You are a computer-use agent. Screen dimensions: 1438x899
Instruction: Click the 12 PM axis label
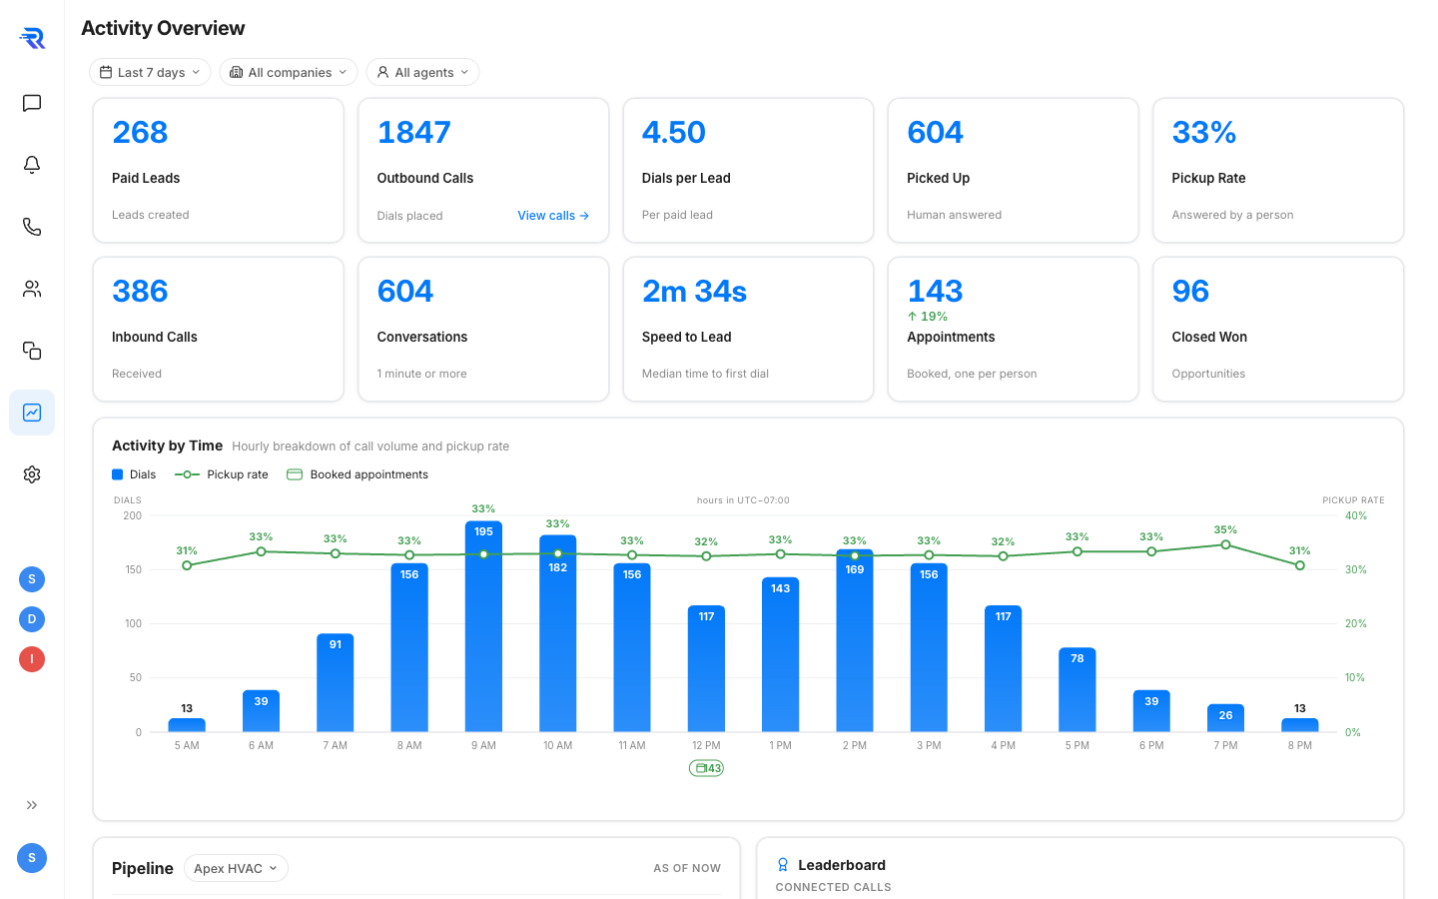click(x=706, y=745)
